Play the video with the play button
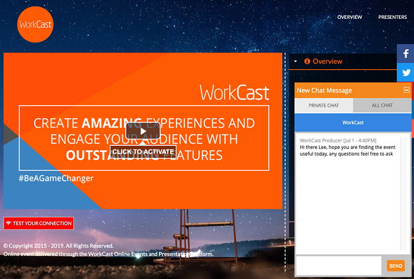This screenshot has height=279, width=414. 143,131
